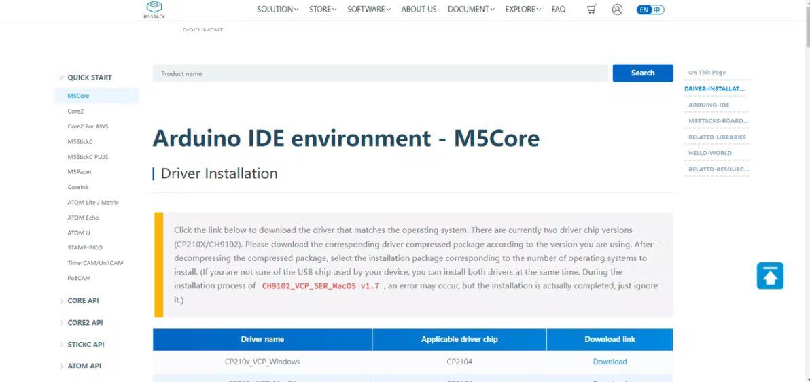The width and height of the screenshot is (810, 382).
Task: Click the CP210x_VCP_Windows table cell
Action: (262, 362)
